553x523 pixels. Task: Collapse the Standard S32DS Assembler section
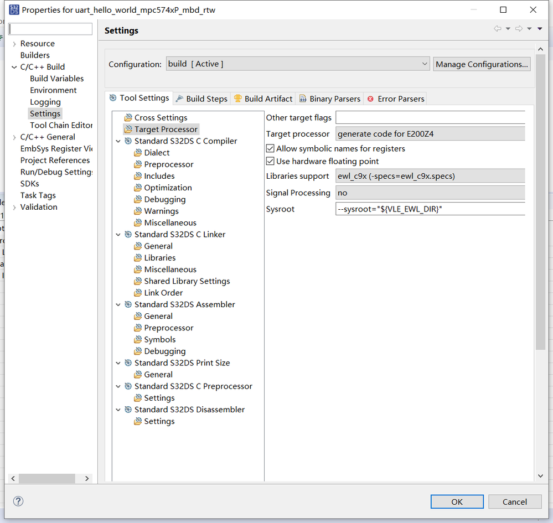118,305
